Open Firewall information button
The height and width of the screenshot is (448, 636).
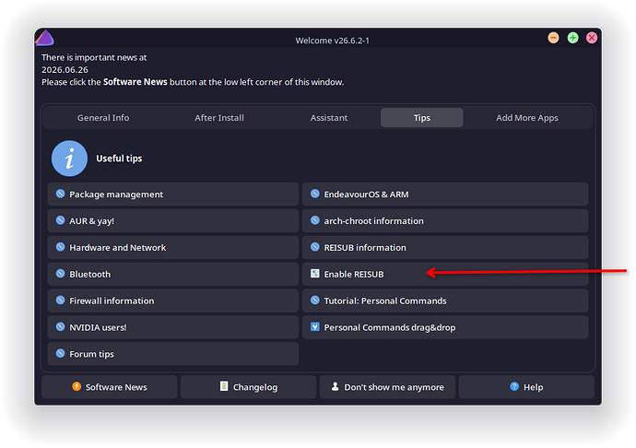(x=173, y=301)
